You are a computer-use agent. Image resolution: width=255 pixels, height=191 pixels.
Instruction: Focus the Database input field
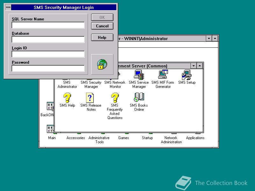pos(48,39)
